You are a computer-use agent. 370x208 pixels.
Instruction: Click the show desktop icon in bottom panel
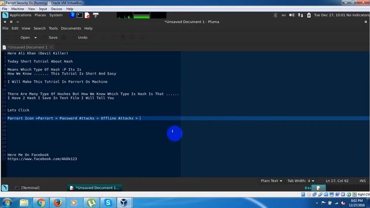[5, 188]
